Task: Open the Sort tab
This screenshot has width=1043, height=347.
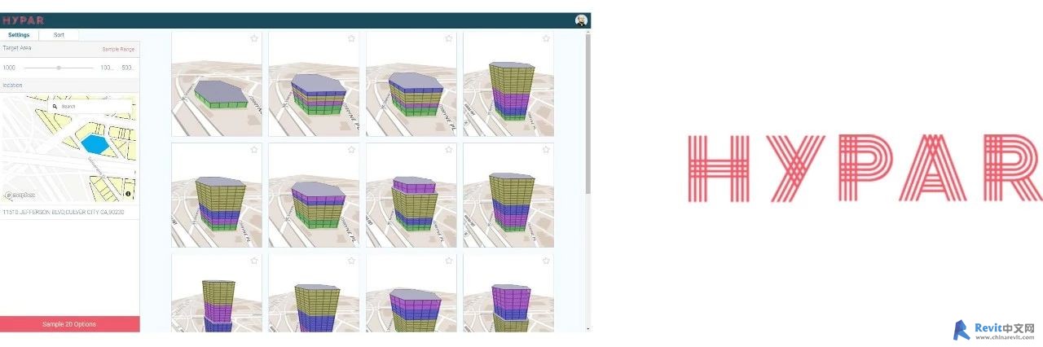Action: tap(59, 35)
